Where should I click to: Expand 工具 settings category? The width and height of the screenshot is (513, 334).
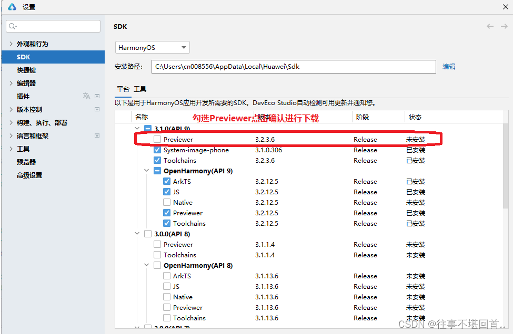(x=11, y=149)
